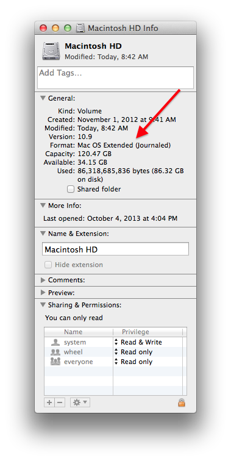The image size is (231, 461).
Task: Click the Format value Mac OS Extended (Journaled)
Action: (x=124, y=145)
